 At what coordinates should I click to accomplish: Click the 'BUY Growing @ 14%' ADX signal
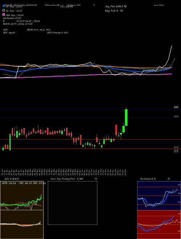pyautogui.click(x=58, y=33)
